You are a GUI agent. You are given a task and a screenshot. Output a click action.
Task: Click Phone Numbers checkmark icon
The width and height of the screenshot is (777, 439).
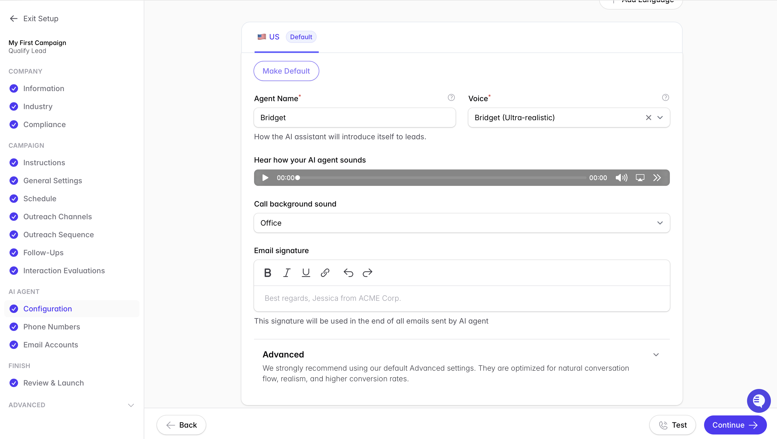(x=14, y=327)
